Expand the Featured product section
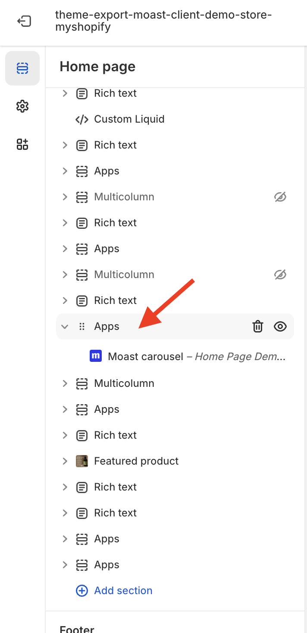 65,461
